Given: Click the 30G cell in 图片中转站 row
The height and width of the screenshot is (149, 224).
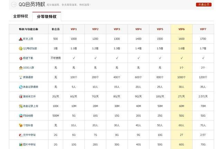Looking at the screenshot, I should coord(117,145).
